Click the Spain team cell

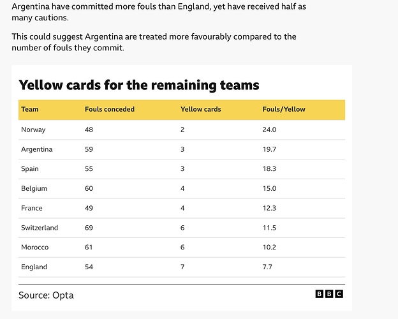[x=30, y=169]
